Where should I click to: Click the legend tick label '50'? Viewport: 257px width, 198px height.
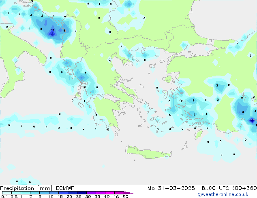point(125,196)
